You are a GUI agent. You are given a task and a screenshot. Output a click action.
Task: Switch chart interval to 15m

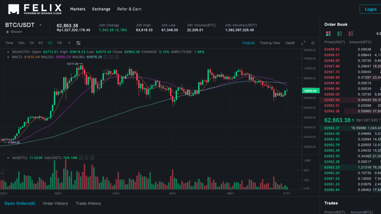click(x=21, y=43)
